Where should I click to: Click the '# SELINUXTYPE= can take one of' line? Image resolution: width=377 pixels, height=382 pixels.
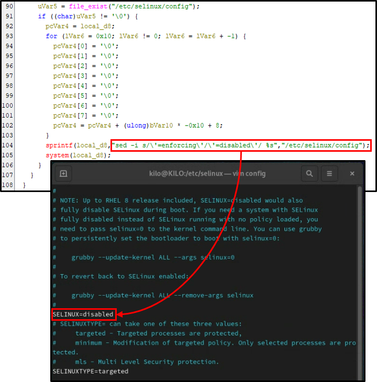[x=147, y=324]
